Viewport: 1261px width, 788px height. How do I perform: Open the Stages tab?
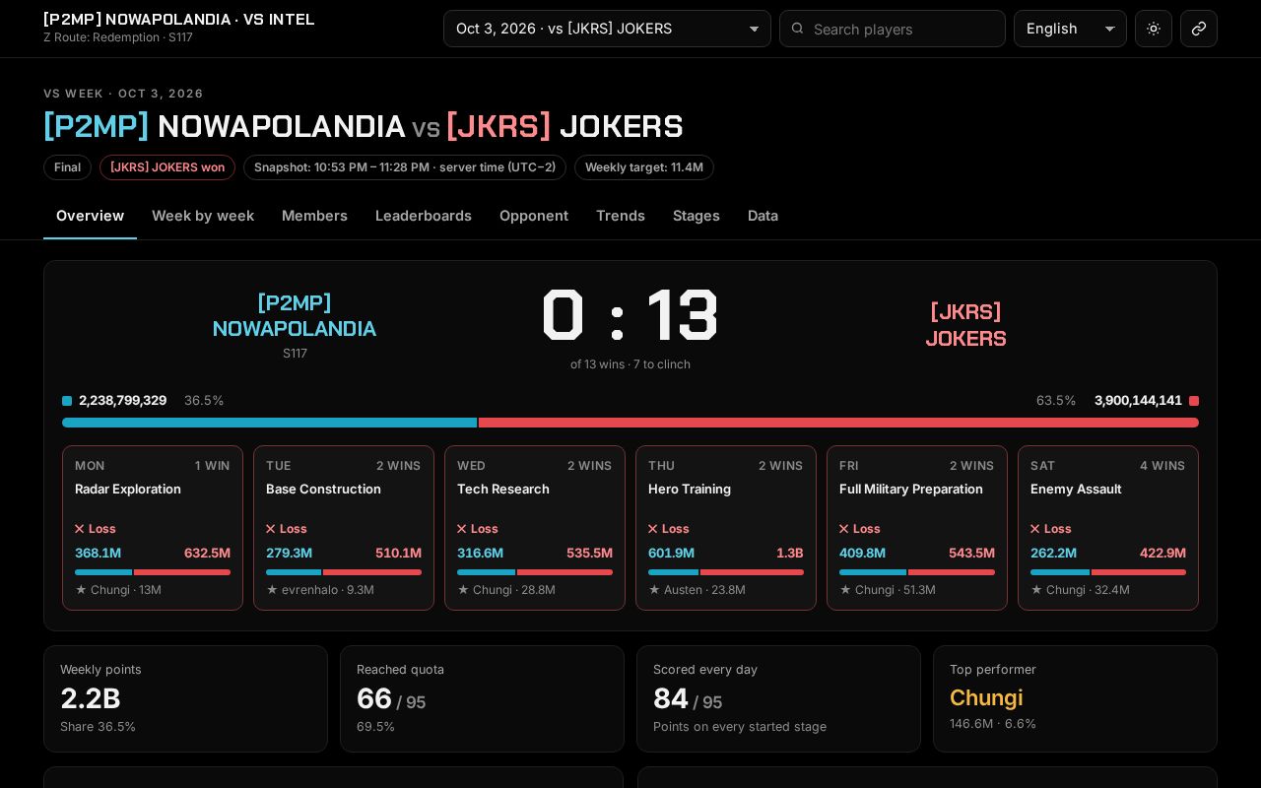(x=697, y=216)
